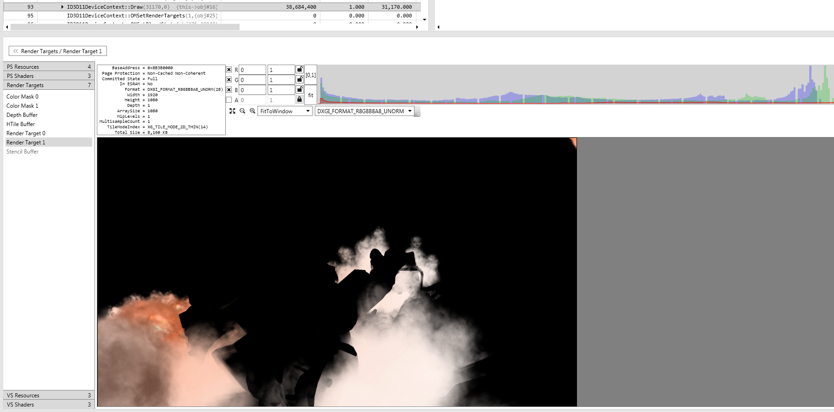This screenshot has height=412, width=834.
Task: Click the zoom in magnifier icon
Action: tap(252, 111)
